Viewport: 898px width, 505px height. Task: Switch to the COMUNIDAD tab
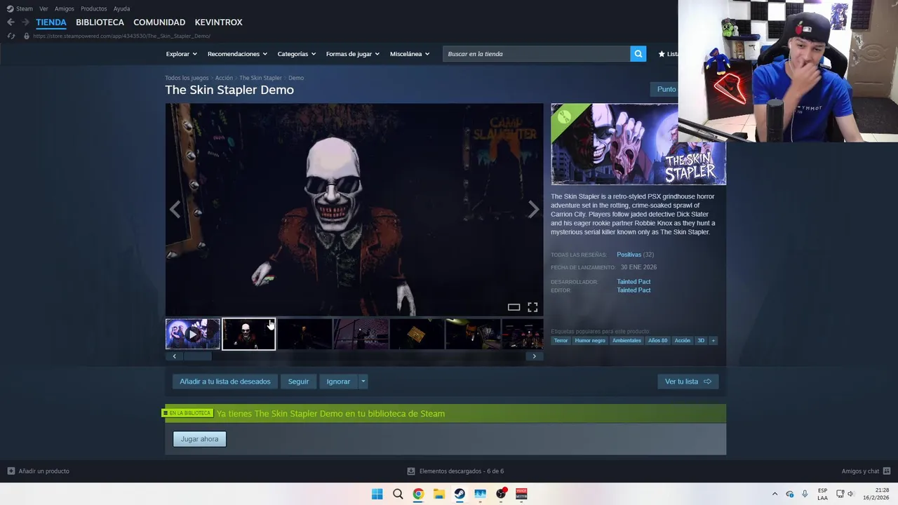tap(159, 22)
